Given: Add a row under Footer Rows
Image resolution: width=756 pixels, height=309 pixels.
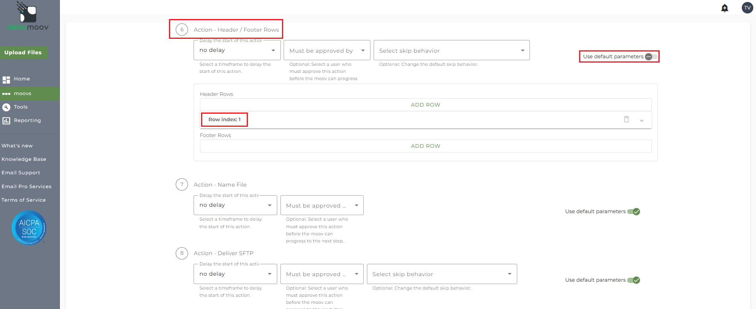Looking at the screenshot, I should pos(425,146).
